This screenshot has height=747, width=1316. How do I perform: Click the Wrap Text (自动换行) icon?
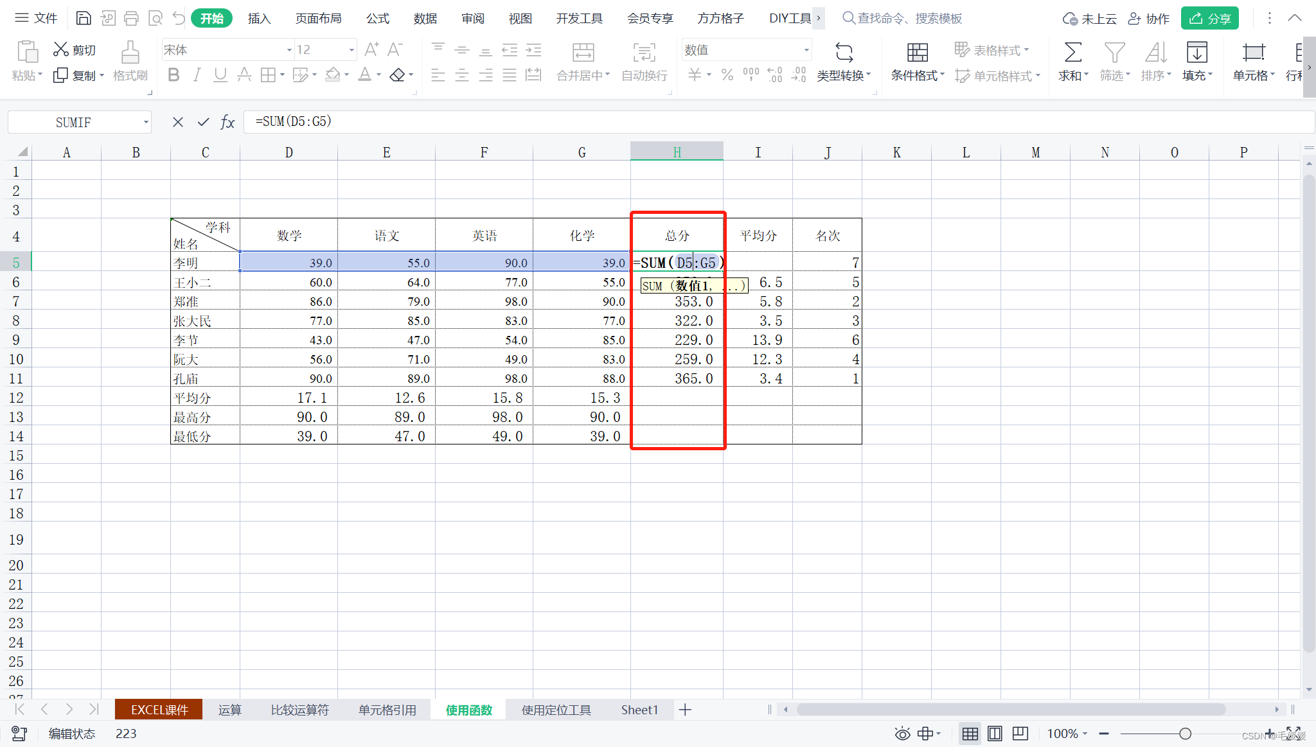click(x=644, y=52)
